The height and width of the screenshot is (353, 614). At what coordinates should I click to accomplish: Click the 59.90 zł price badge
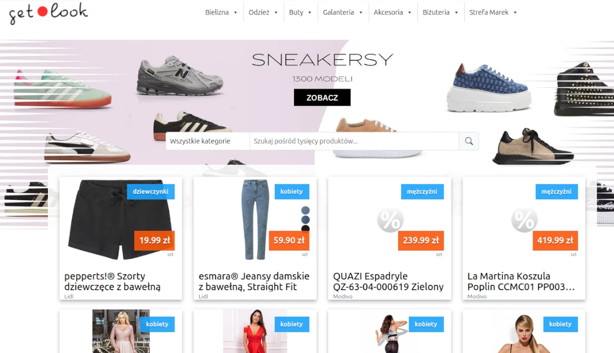point(289,241)
